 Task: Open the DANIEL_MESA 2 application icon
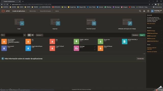pyautogui.click(x=76, y=41)
